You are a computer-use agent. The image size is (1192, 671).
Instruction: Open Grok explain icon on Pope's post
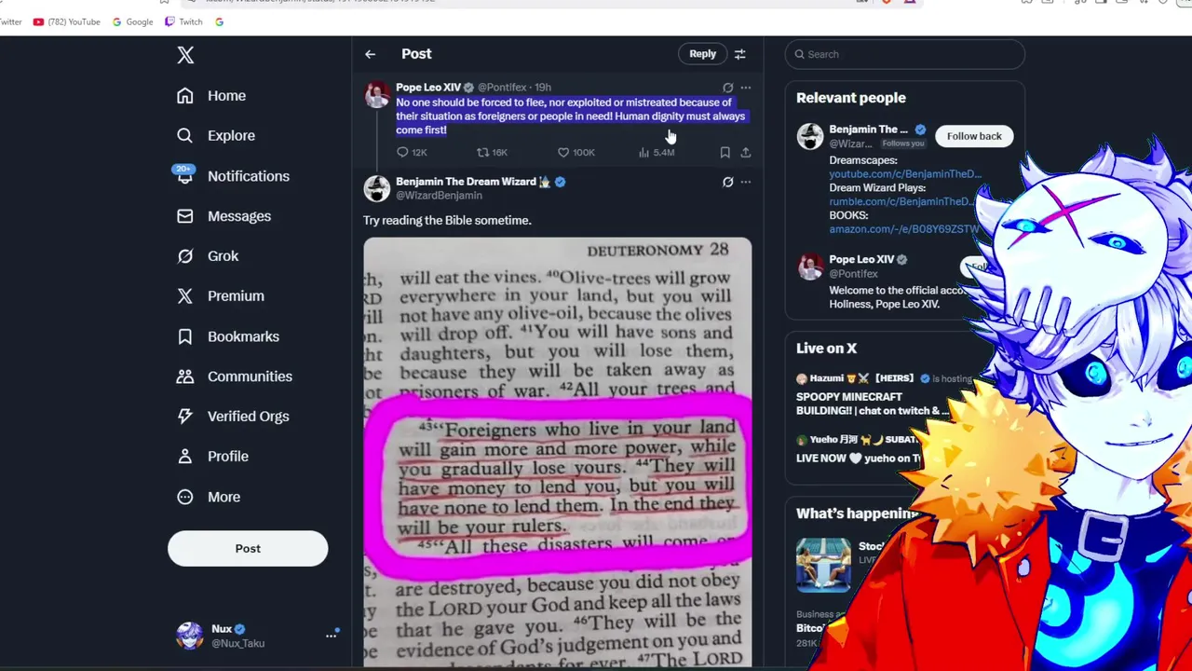tap(728, 88)
